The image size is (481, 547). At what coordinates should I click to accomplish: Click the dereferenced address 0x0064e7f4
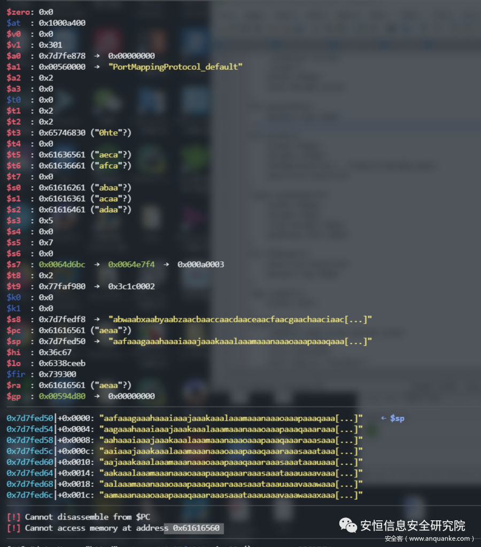(131, 265)
